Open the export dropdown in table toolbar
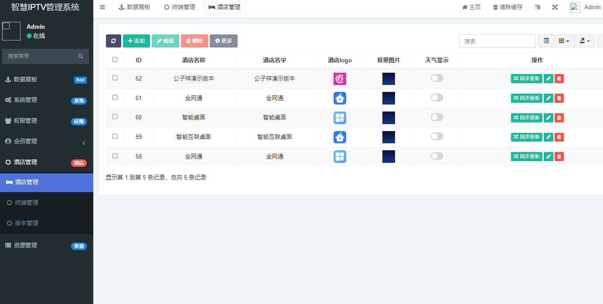 click(585, 41)
